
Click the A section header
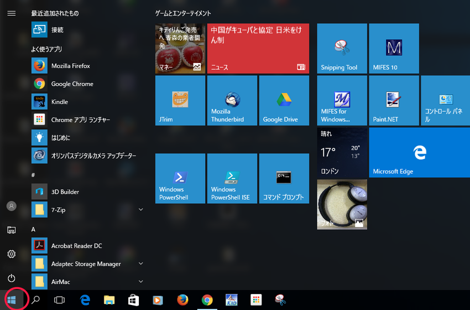(x=33, y=229)
